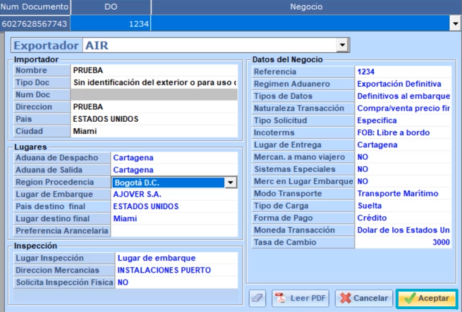
Task: Expand the Region Procedencia dropdown
Action: click(229, 182)
